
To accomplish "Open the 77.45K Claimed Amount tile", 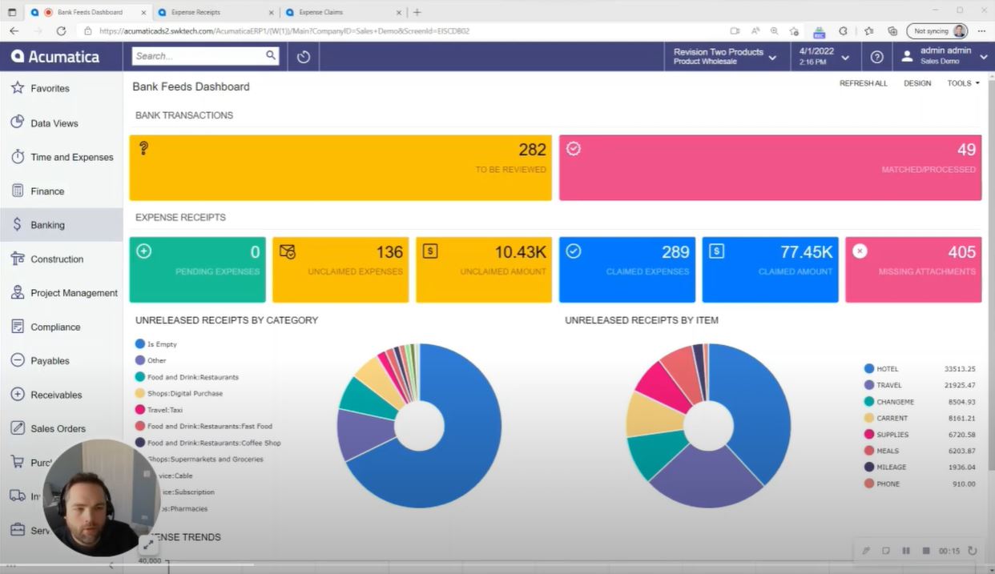I will click(x=770, y=270).
